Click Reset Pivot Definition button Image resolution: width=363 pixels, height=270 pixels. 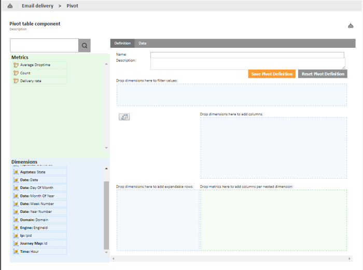click(x=323, y=74)
